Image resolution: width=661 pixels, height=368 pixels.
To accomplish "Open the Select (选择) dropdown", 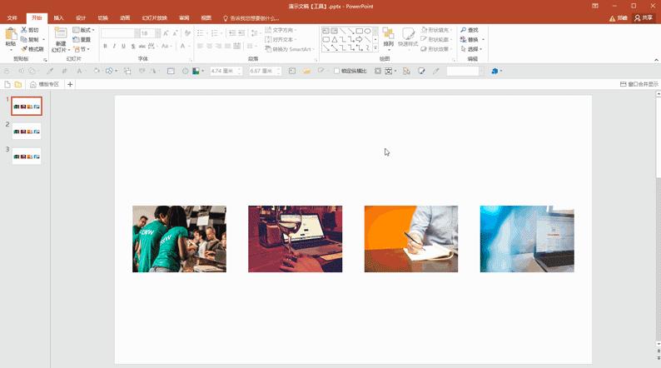I will (473, 48).
